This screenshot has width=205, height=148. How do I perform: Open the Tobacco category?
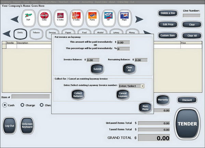pyautogui.click(x=36, y=34)
